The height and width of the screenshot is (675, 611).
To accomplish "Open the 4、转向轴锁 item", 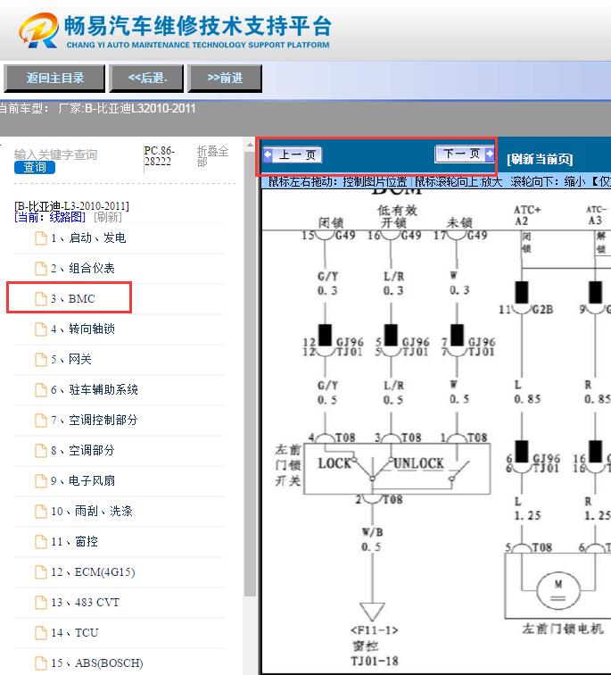I will point(83,329).
